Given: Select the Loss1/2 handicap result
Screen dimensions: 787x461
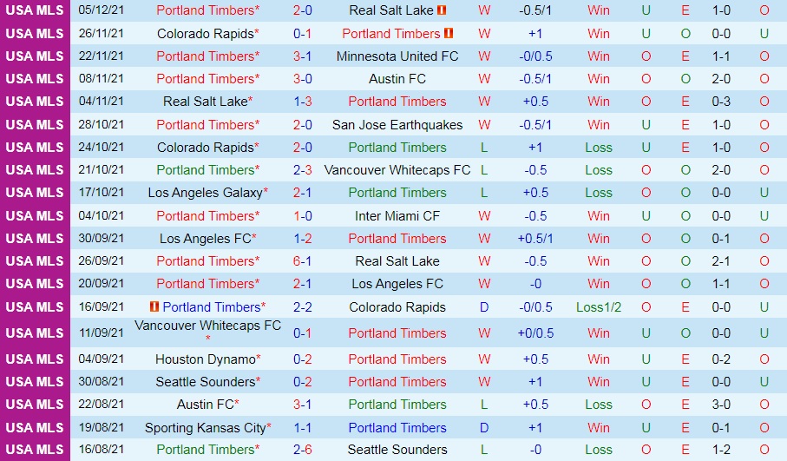Looking at the screenshot, I should (599, 307).
